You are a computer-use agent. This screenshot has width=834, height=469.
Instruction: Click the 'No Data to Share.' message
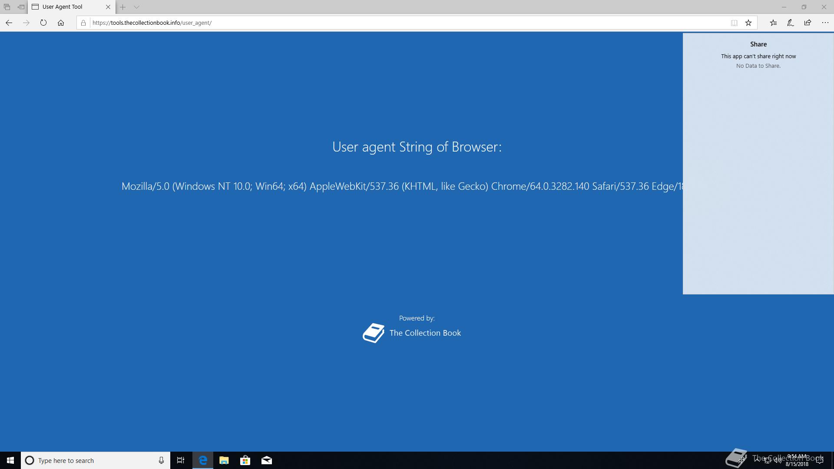[x=758, y=66]
